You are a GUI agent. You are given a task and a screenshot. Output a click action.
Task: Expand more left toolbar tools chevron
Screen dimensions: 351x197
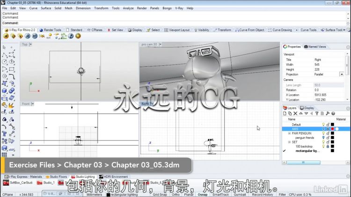13,155
